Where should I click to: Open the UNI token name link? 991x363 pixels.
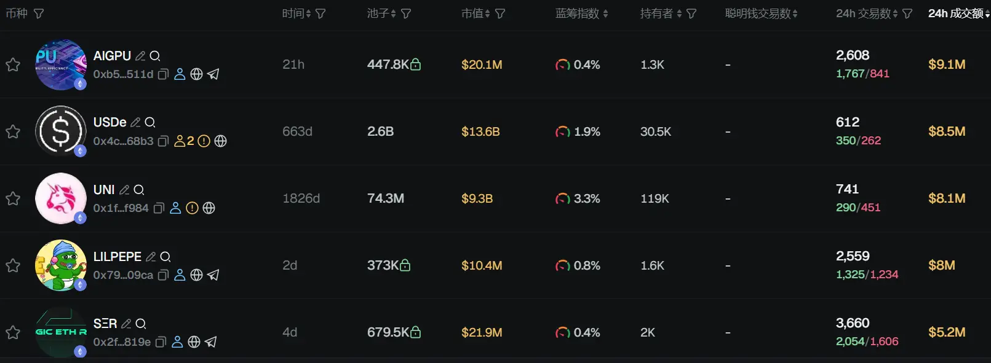pos(104,189)
